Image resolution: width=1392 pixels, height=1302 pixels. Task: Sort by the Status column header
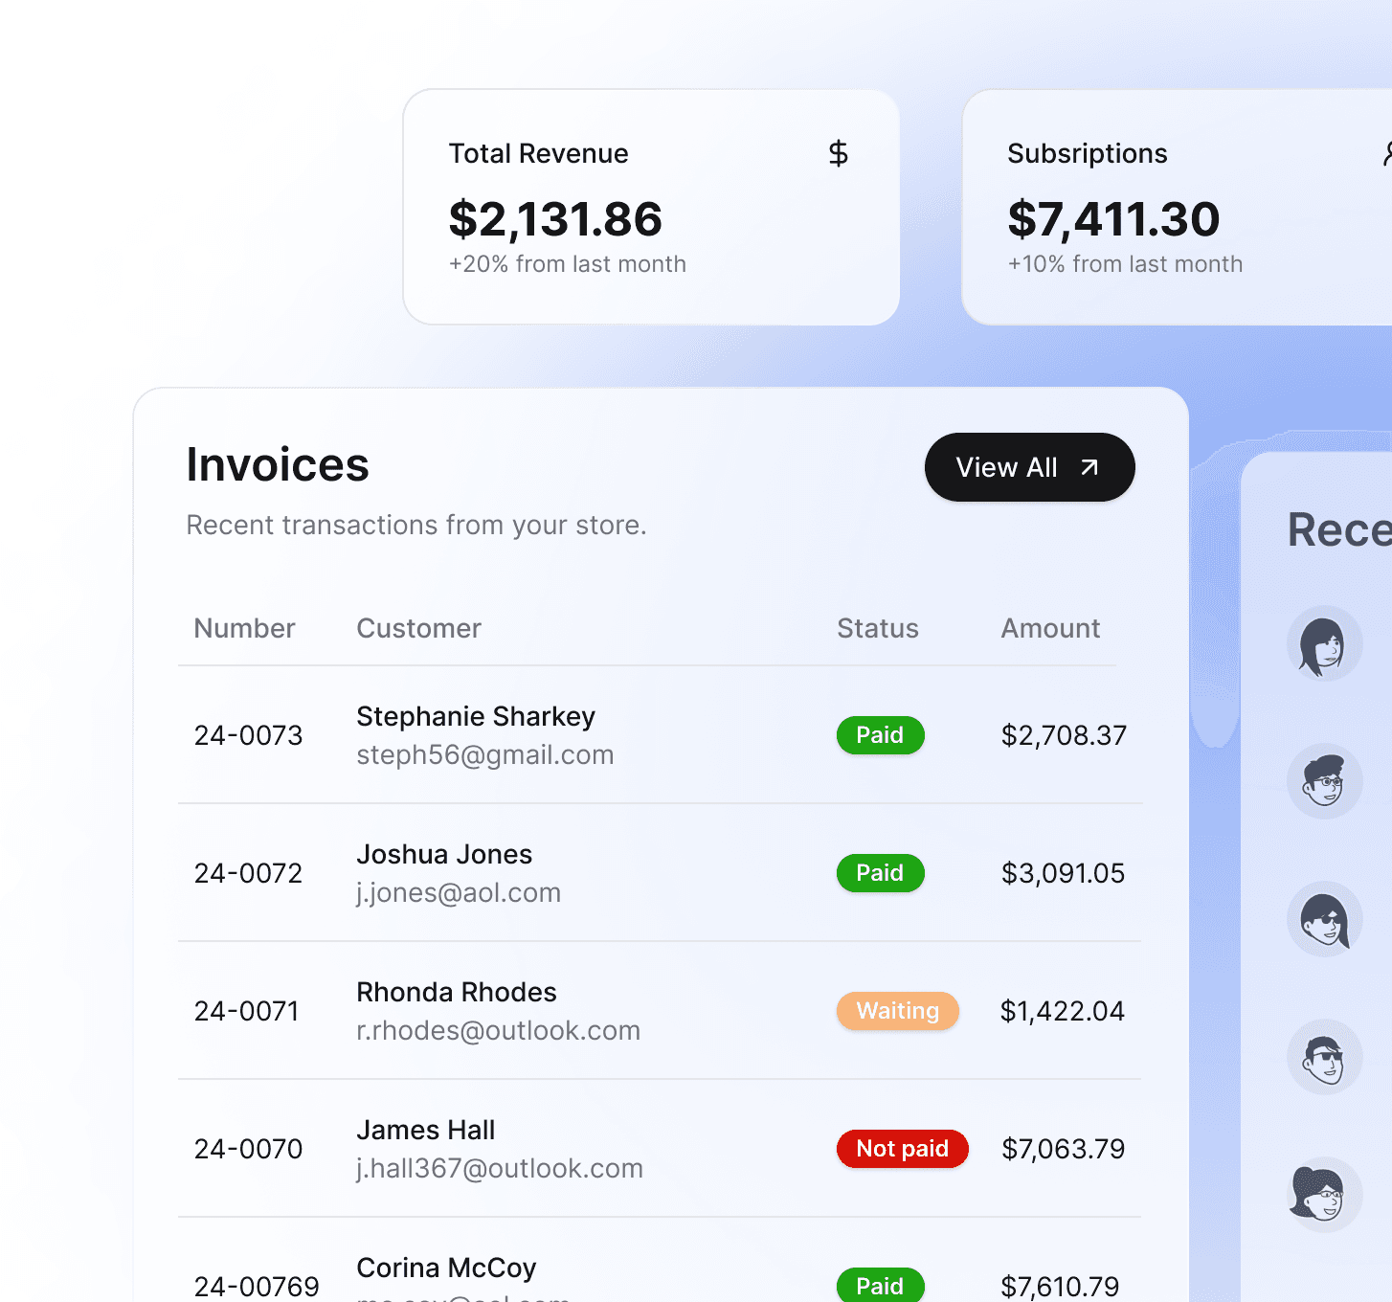tap(877, 628)
